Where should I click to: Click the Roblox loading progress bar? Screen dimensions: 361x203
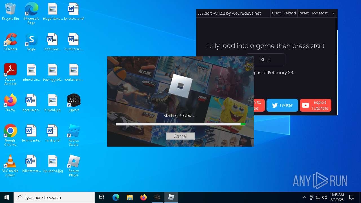coord(180,124)
